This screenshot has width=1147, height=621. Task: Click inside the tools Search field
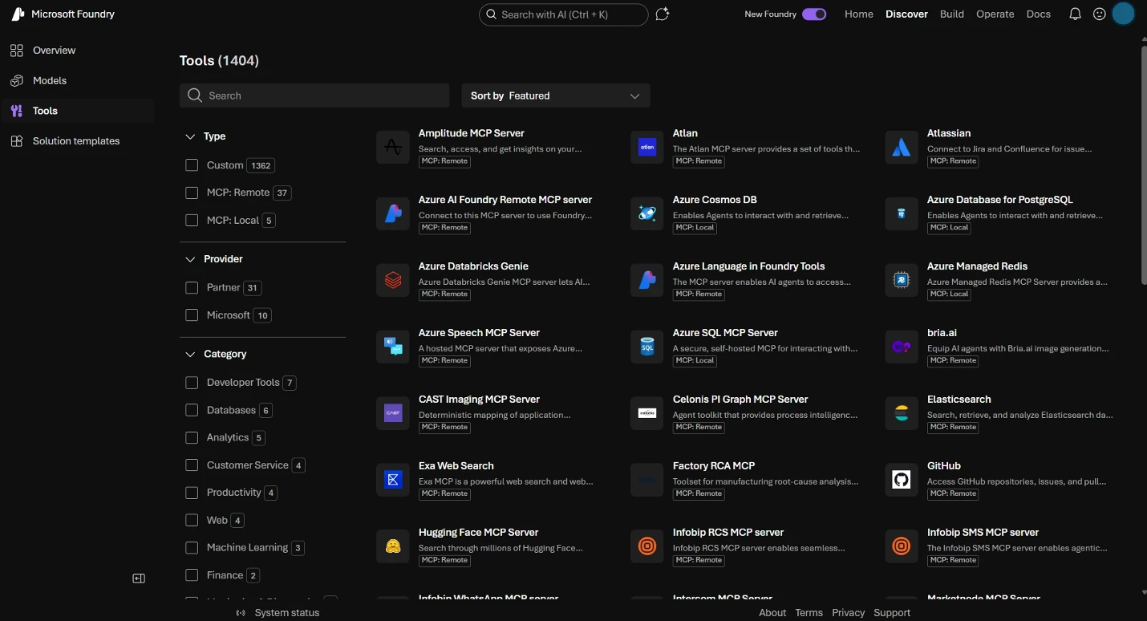pos(314,95)
